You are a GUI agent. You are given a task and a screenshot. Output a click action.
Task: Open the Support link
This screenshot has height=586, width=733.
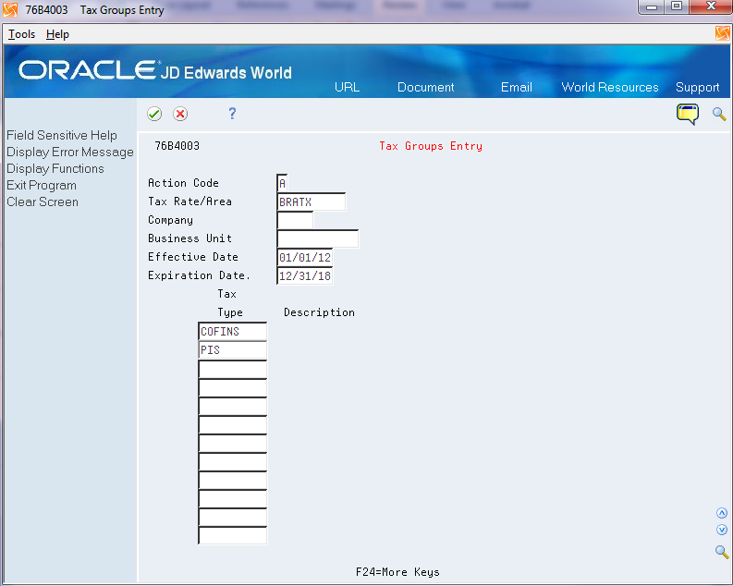point(697,88)
